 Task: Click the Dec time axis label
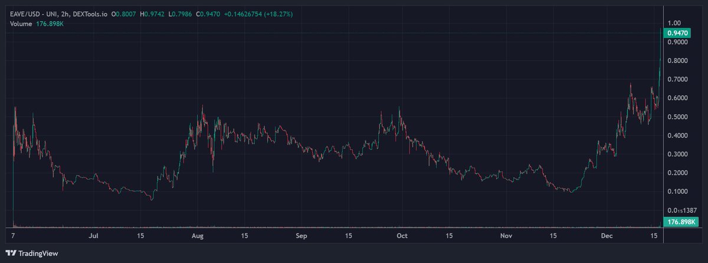(607, 235)
